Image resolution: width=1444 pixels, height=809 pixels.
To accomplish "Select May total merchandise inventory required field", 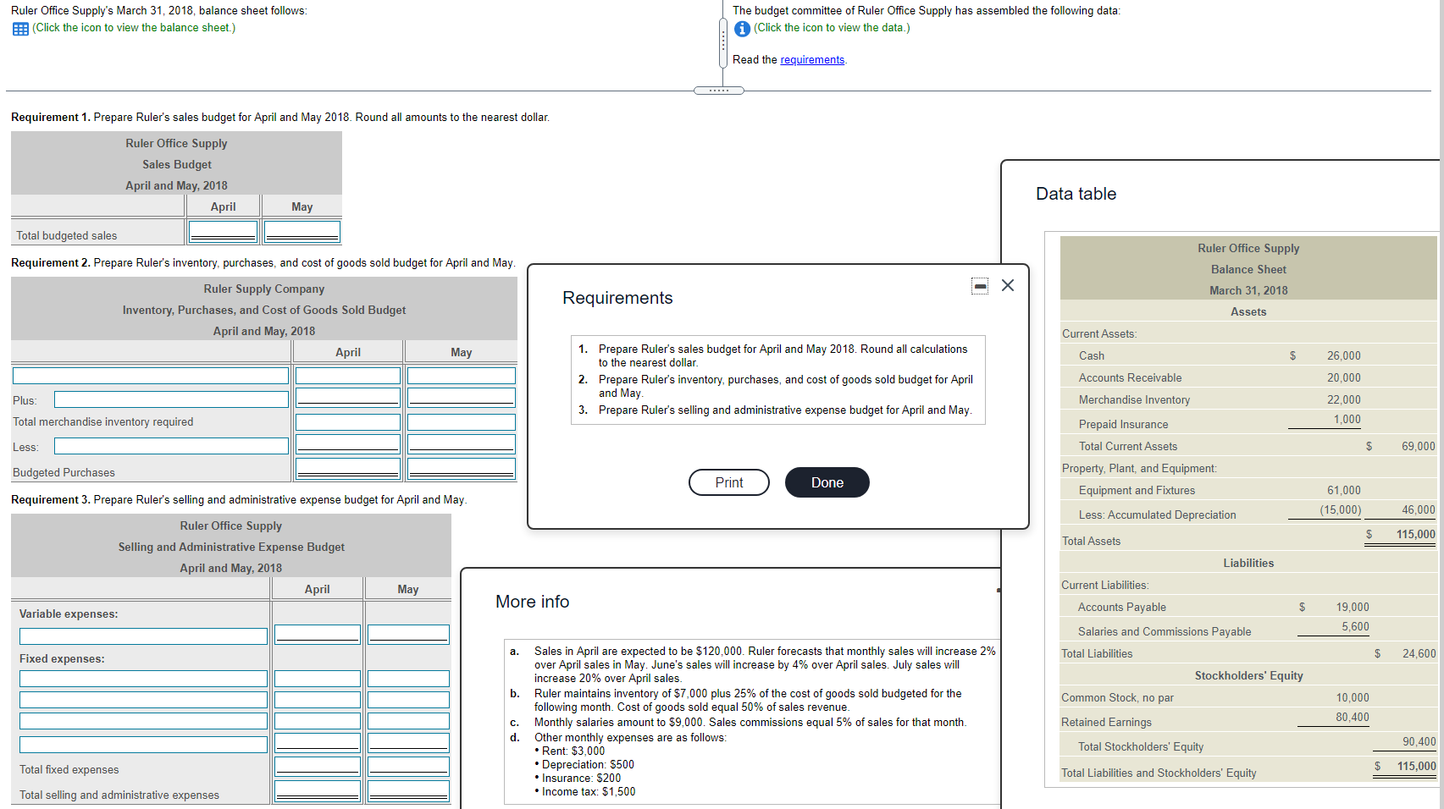I will [462, 422].
